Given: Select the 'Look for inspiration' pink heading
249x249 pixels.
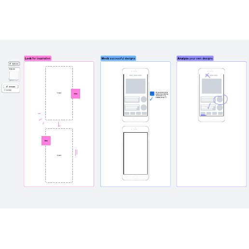Looking at the screenshot, I should click(x=38, y=58).
